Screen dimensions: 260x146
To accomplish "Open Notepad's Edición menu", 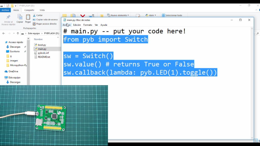I will point(77,25).
